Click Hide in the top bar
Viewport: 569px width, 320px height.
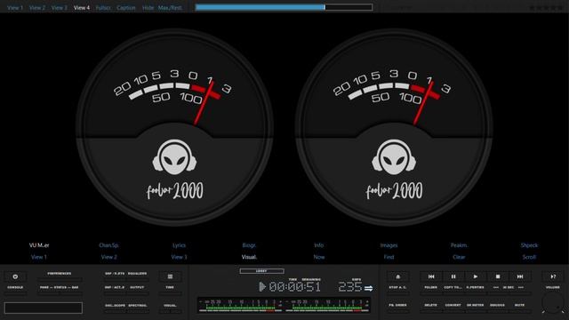pos(148,8)
